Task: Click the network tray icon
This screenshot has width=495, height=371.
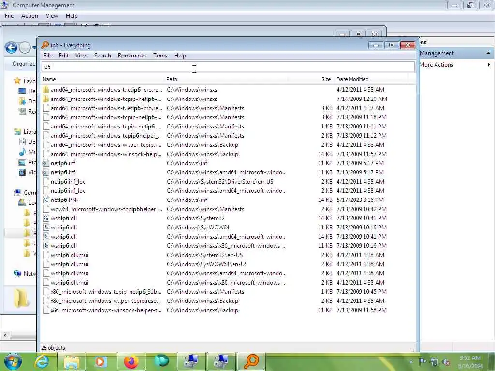Action: click(435, 362)
